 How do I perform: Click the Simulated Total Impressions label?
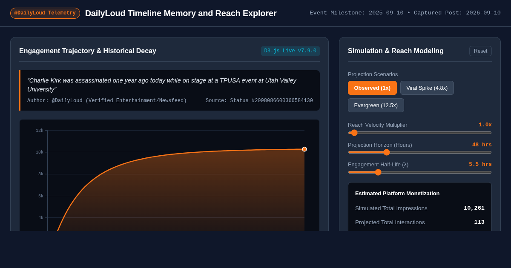tap(391, 208)
